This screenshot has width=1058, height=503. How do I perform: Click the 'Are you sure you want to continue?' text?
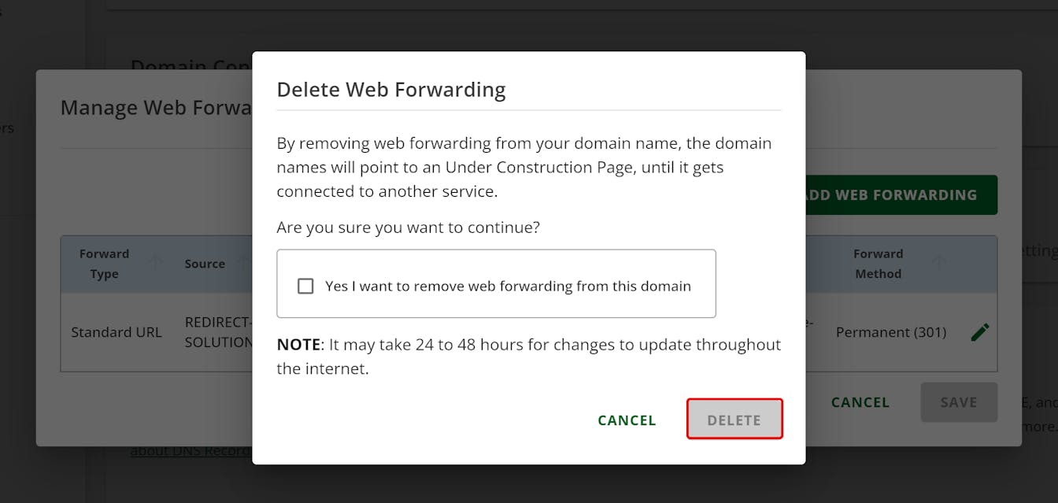[408, 227]
